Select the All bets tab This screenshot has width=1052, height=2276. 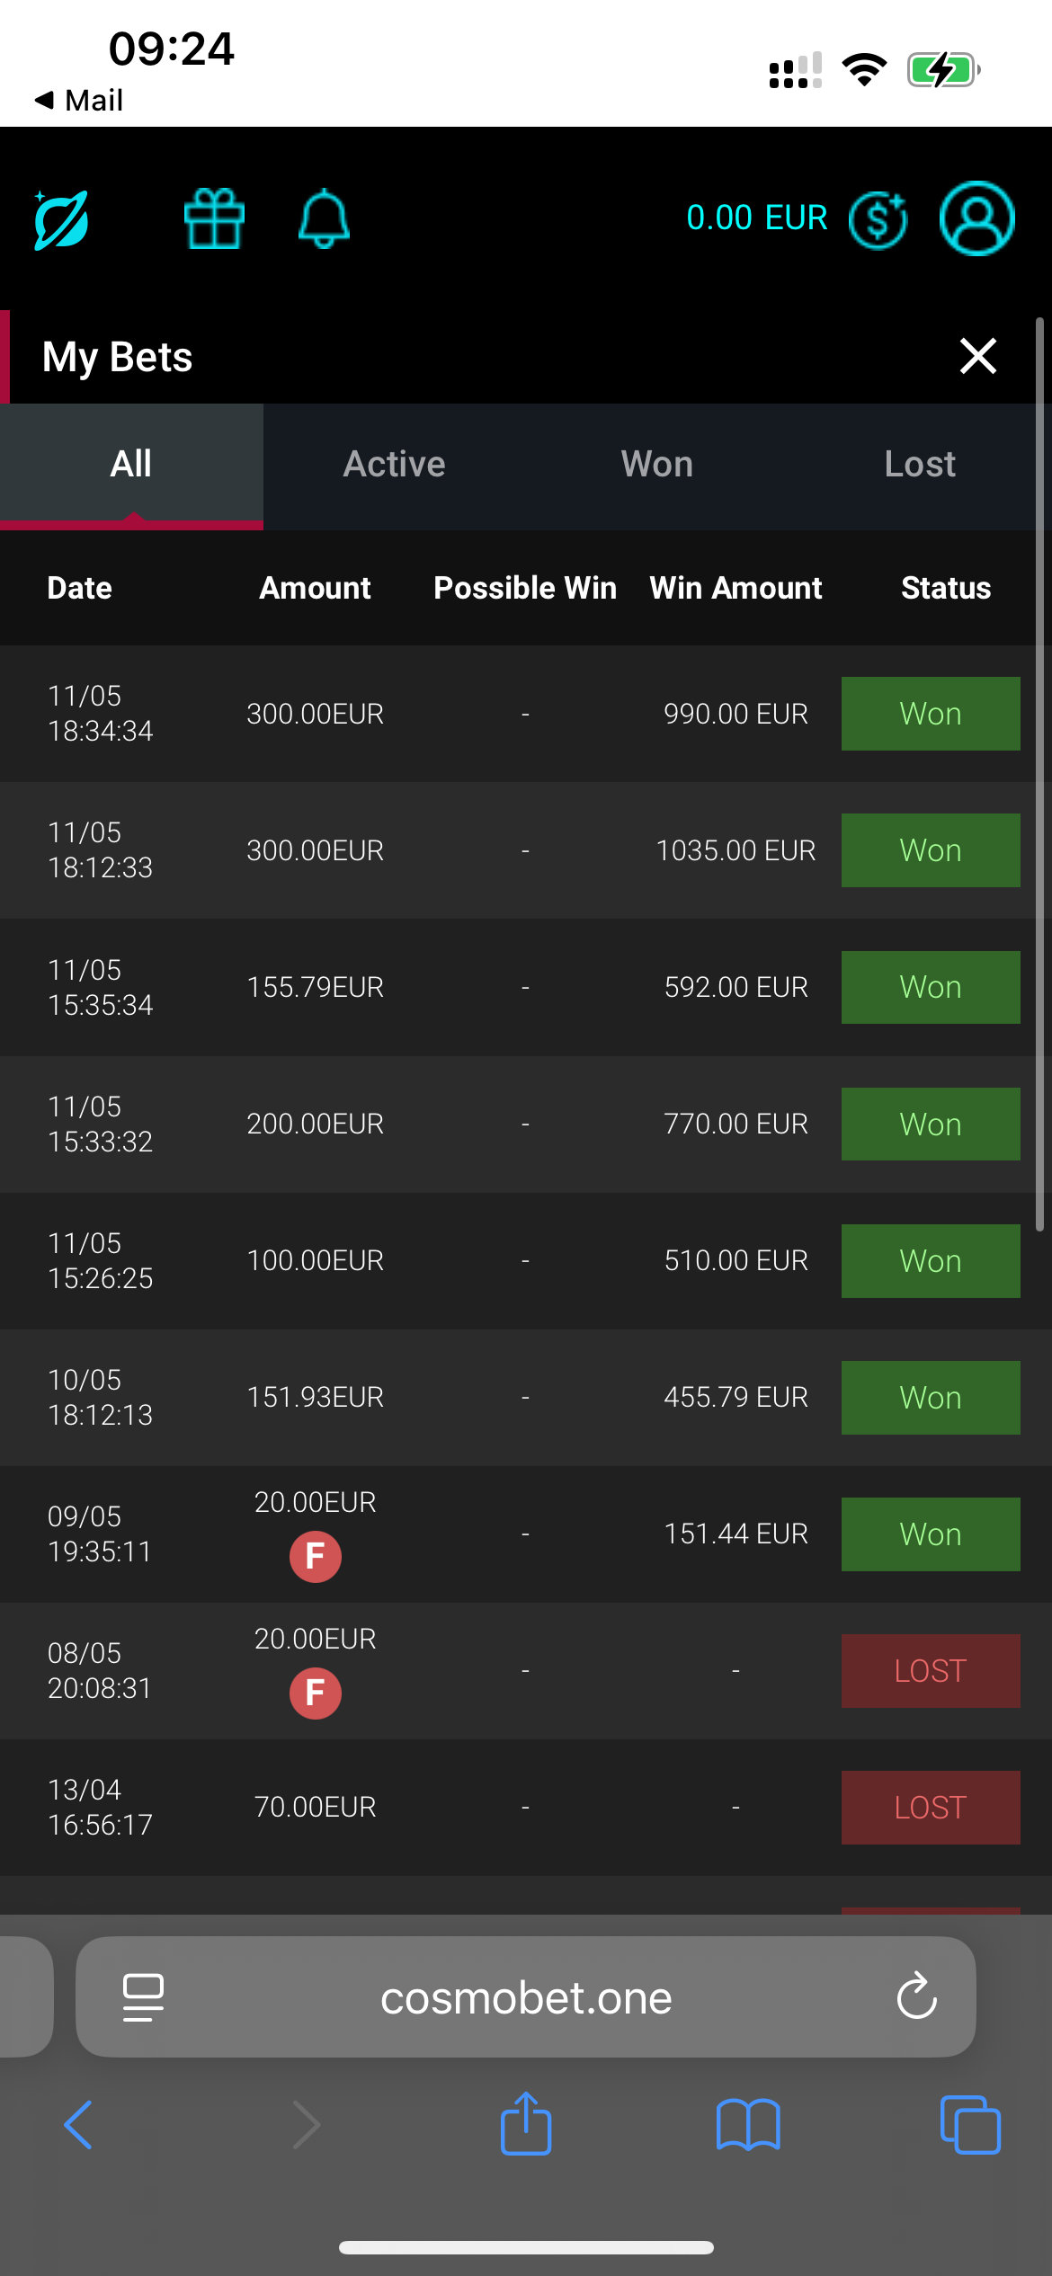coord(131,465)
